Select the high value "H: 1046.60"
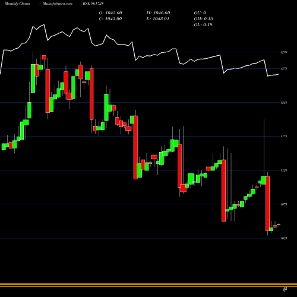The height and width of the screenshot is (297, 297). coord(158,13)
